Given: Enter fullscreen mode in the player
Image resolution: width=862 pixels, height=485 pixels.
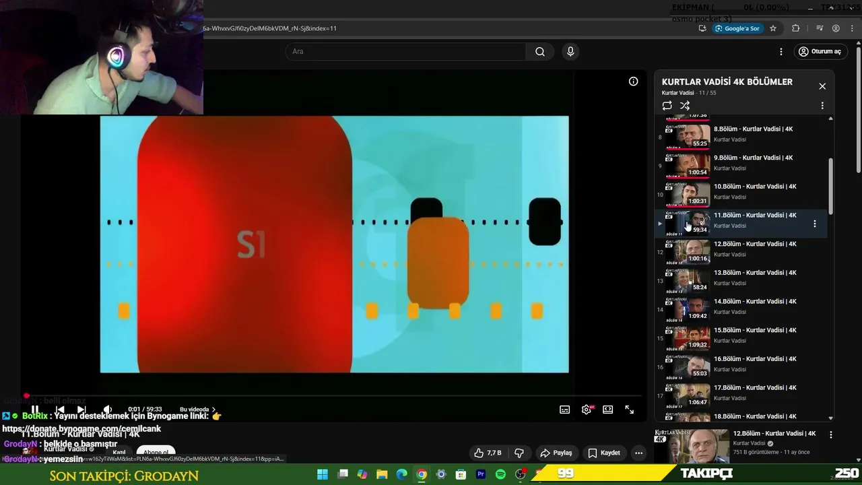Looking at the screenshot, I should 630,410.
